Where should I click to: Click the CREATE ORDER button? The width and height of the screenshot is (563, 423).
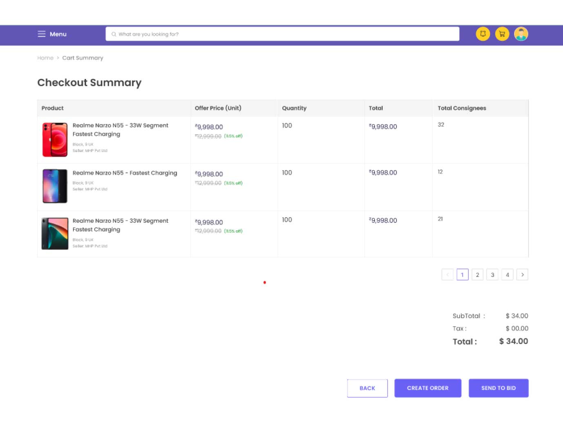click(x=428, y=388)
